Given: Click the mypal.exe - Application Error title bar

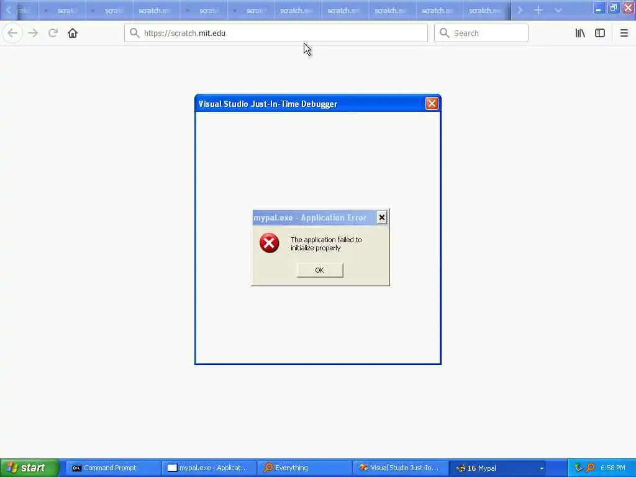Looking at the screenshot, I should [x=314, y=218].
